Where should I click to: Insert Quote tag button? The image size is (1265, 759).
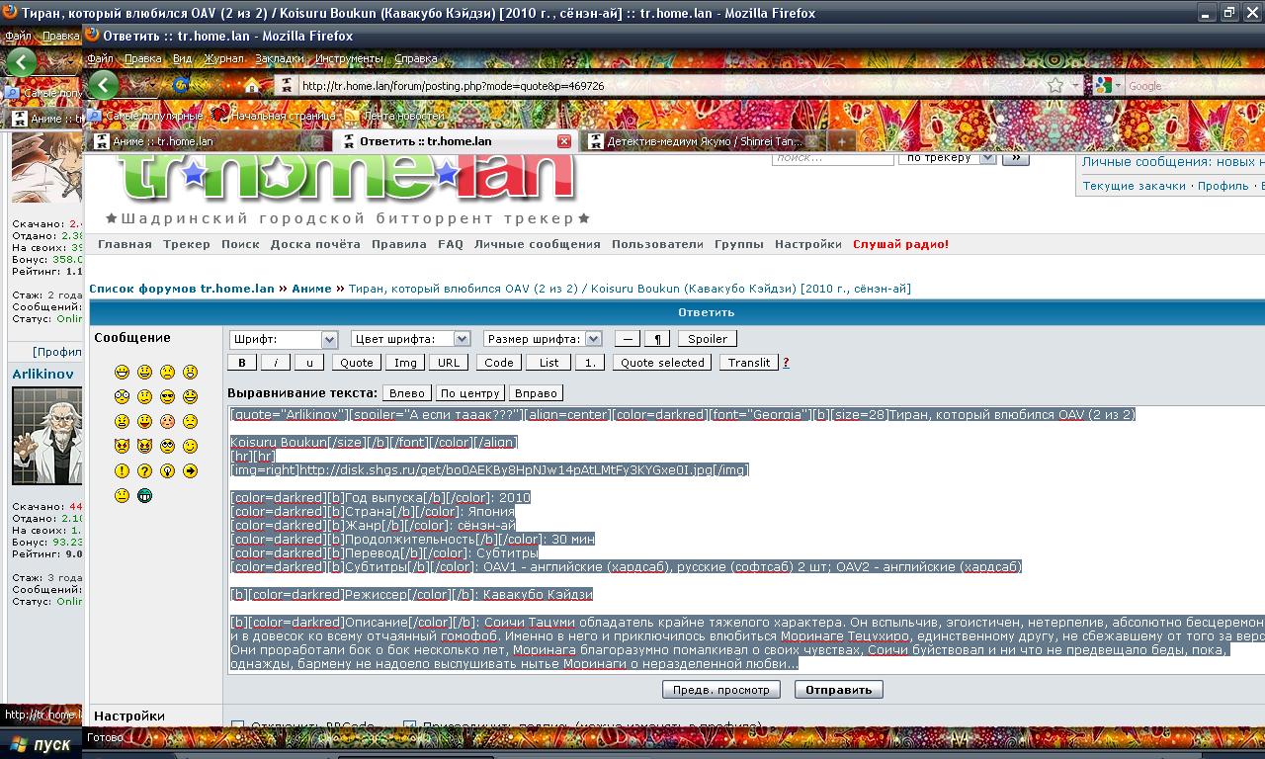click(x=357, y=363)
